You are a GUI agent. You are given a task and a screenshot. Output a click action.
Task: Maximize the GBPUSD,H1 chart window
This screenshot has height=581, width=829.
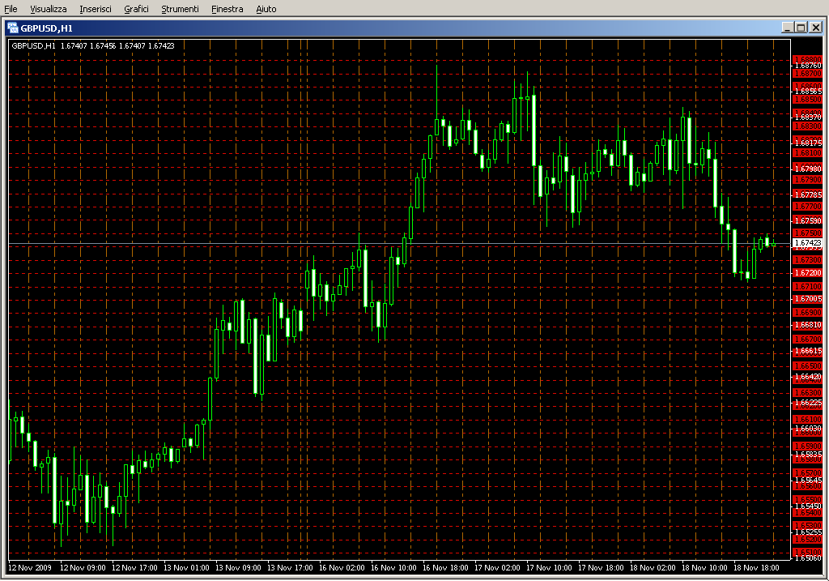coord(801,28)
